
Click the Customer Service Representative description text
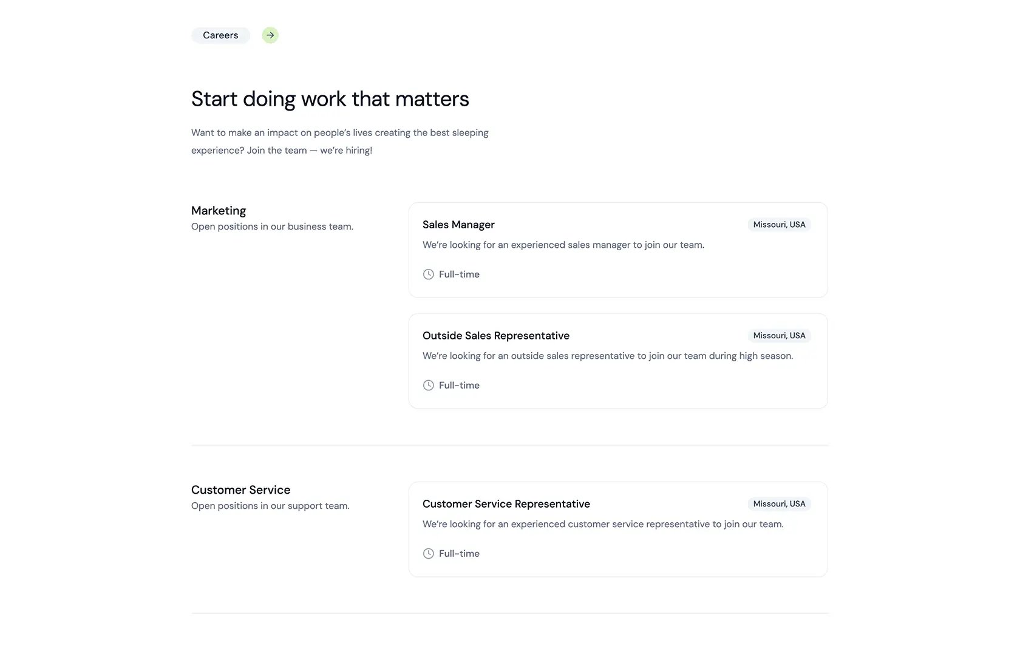click(x=603, y=525)
